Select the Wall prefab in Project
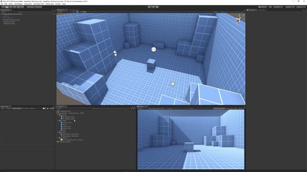The image size is (307, 172). point(64,130)
